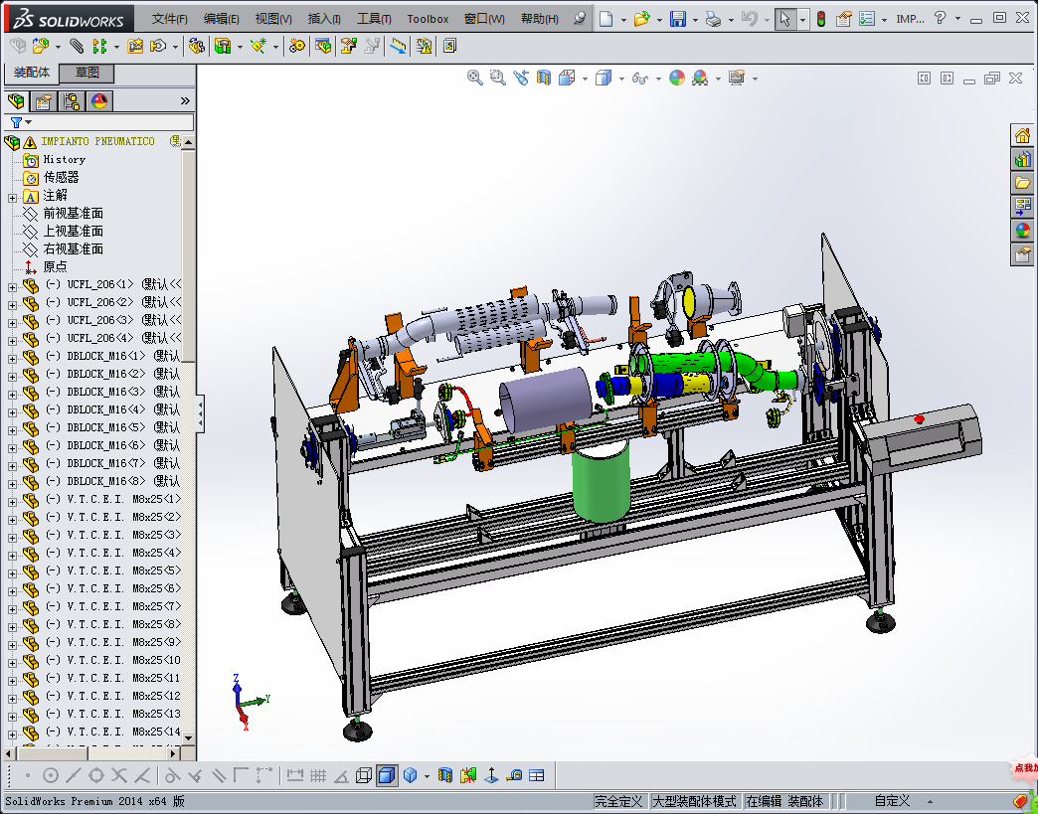Switch to FeatureManager design tree tab
1038x814 pixels.
(16, 101)
